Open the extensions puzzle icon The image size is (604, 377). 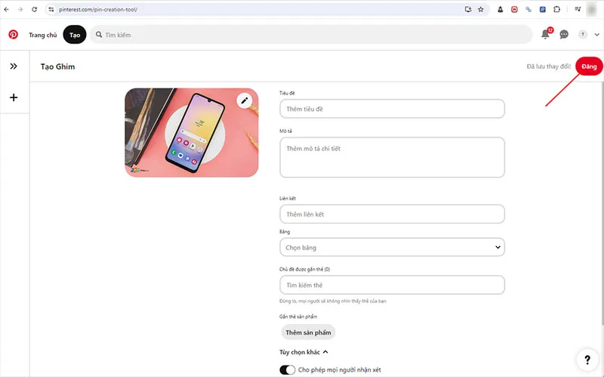point(556,9)
